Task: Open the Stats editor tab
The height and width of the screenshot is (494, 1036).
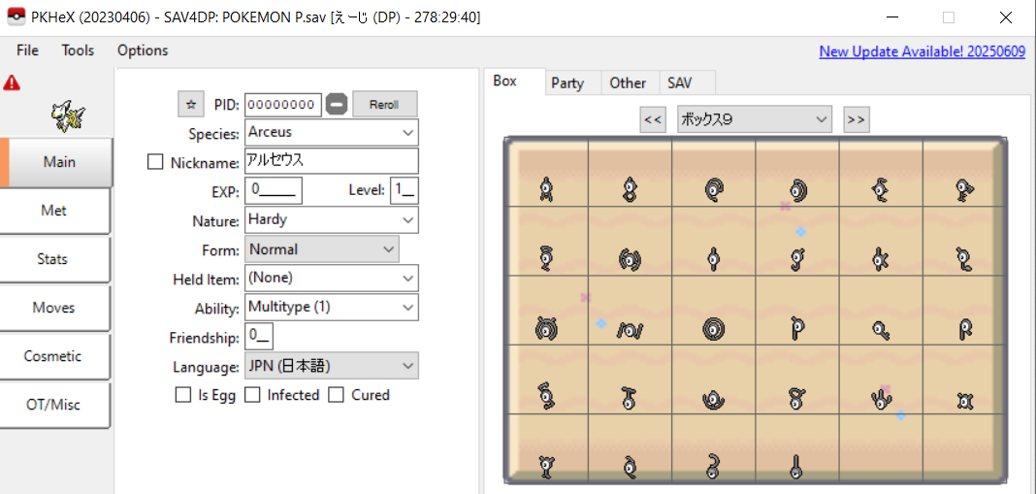Action: point(54,259)
